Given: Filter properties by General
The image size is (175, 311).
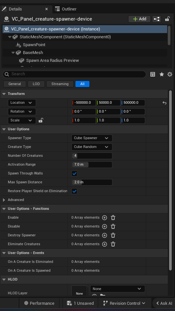Looking at the screenshot, I should [x=15, y=84].
